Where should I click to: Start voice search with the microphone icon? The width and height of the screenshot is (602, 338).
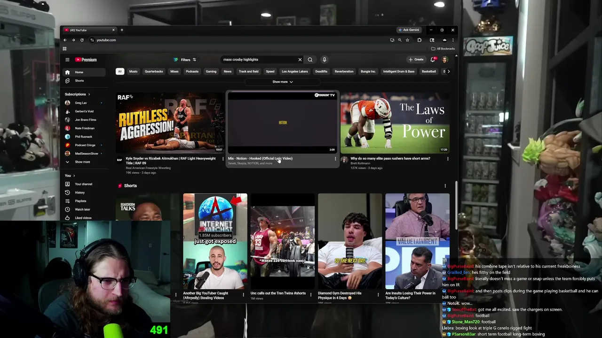pos(324,60)
